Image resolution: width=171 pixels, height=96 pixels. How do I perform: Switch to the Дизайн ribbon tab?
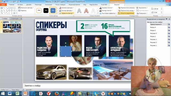click(x=29, y=5)
